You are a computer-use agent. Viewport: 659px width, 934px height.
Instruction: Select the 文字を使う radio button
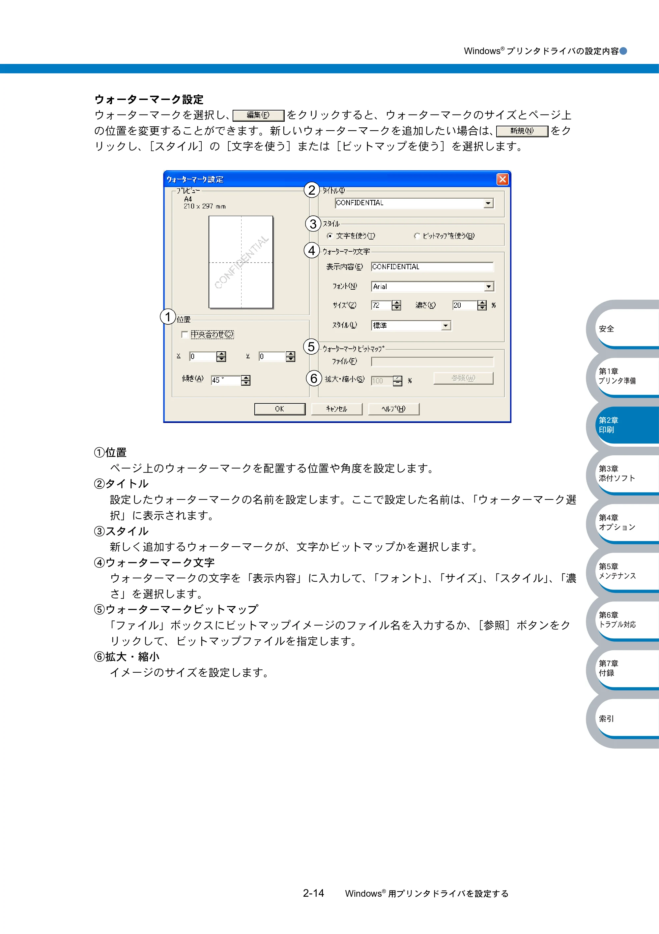pos(329,236)
